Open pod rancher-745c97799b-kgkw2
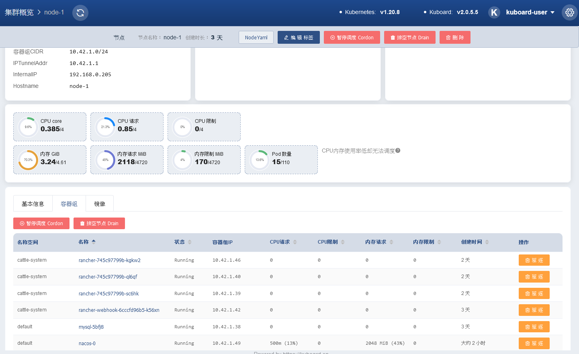This screenshot has width=579, height=354. [110, 260]
